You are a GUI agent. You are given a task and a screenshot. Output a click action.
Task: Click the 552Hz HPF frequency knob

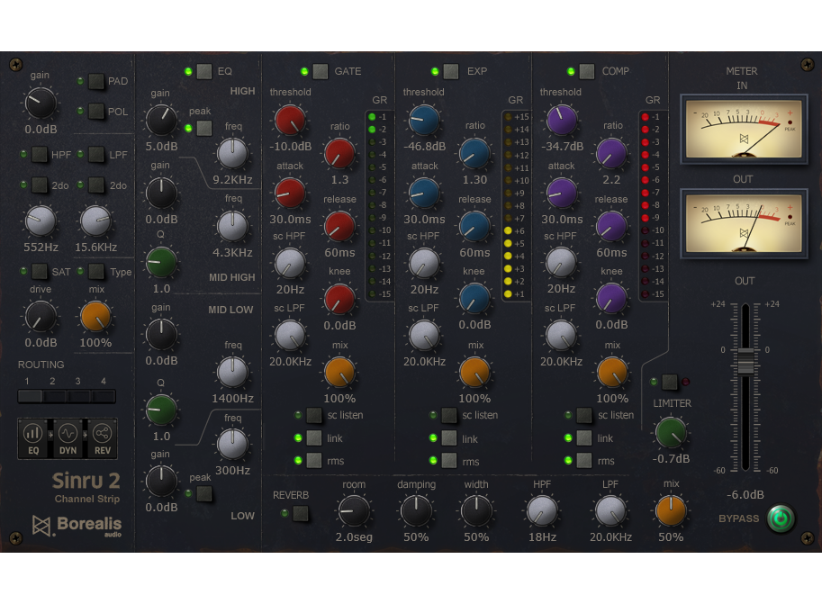pos(41,221)
